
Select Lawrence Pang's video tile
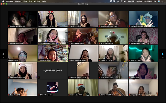tap(23, 53)
